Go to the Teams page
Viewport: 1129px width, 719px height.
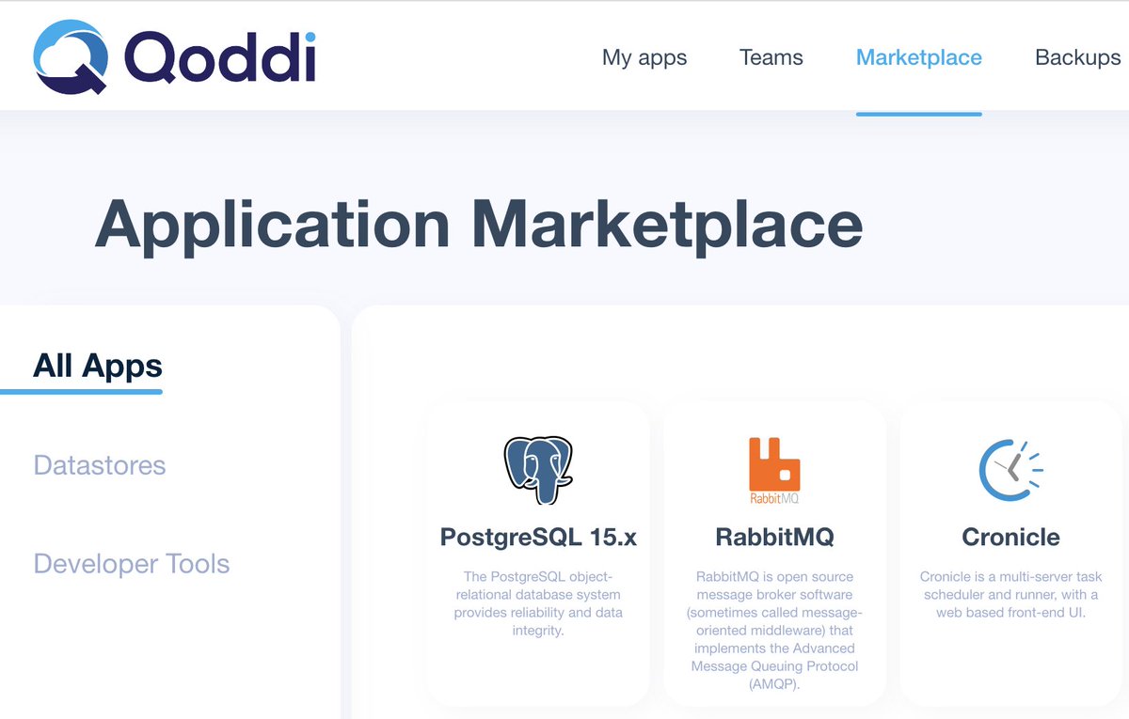pyautogui.click(x=771, y=57)
